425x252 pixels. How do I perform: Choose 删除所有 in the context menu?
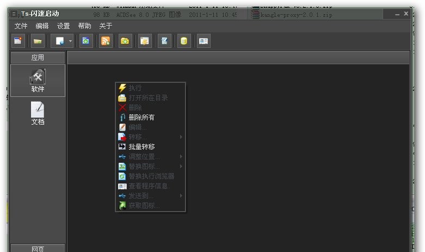pyautogui.click(x=150, y=118)
